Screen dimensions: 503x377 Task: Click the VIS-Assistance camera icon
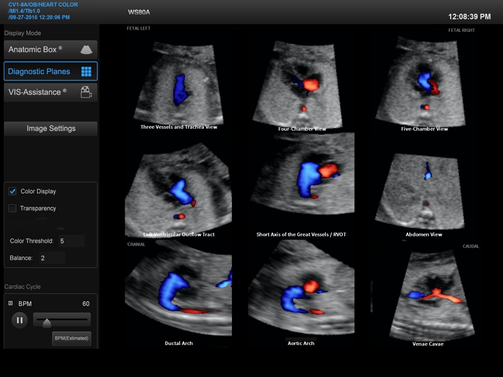coord(86,92)
